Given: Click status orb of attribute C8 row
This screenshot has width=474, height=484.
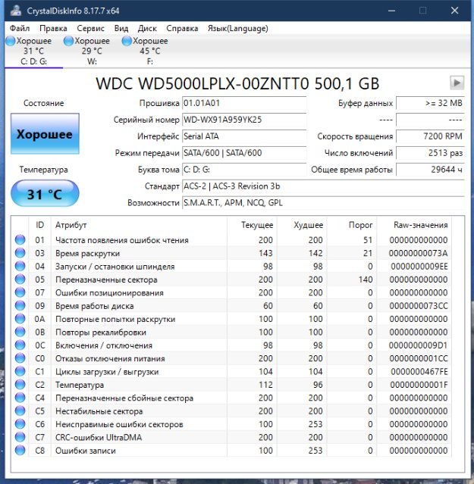Looking at the screenshot, I should click(20, 451).
